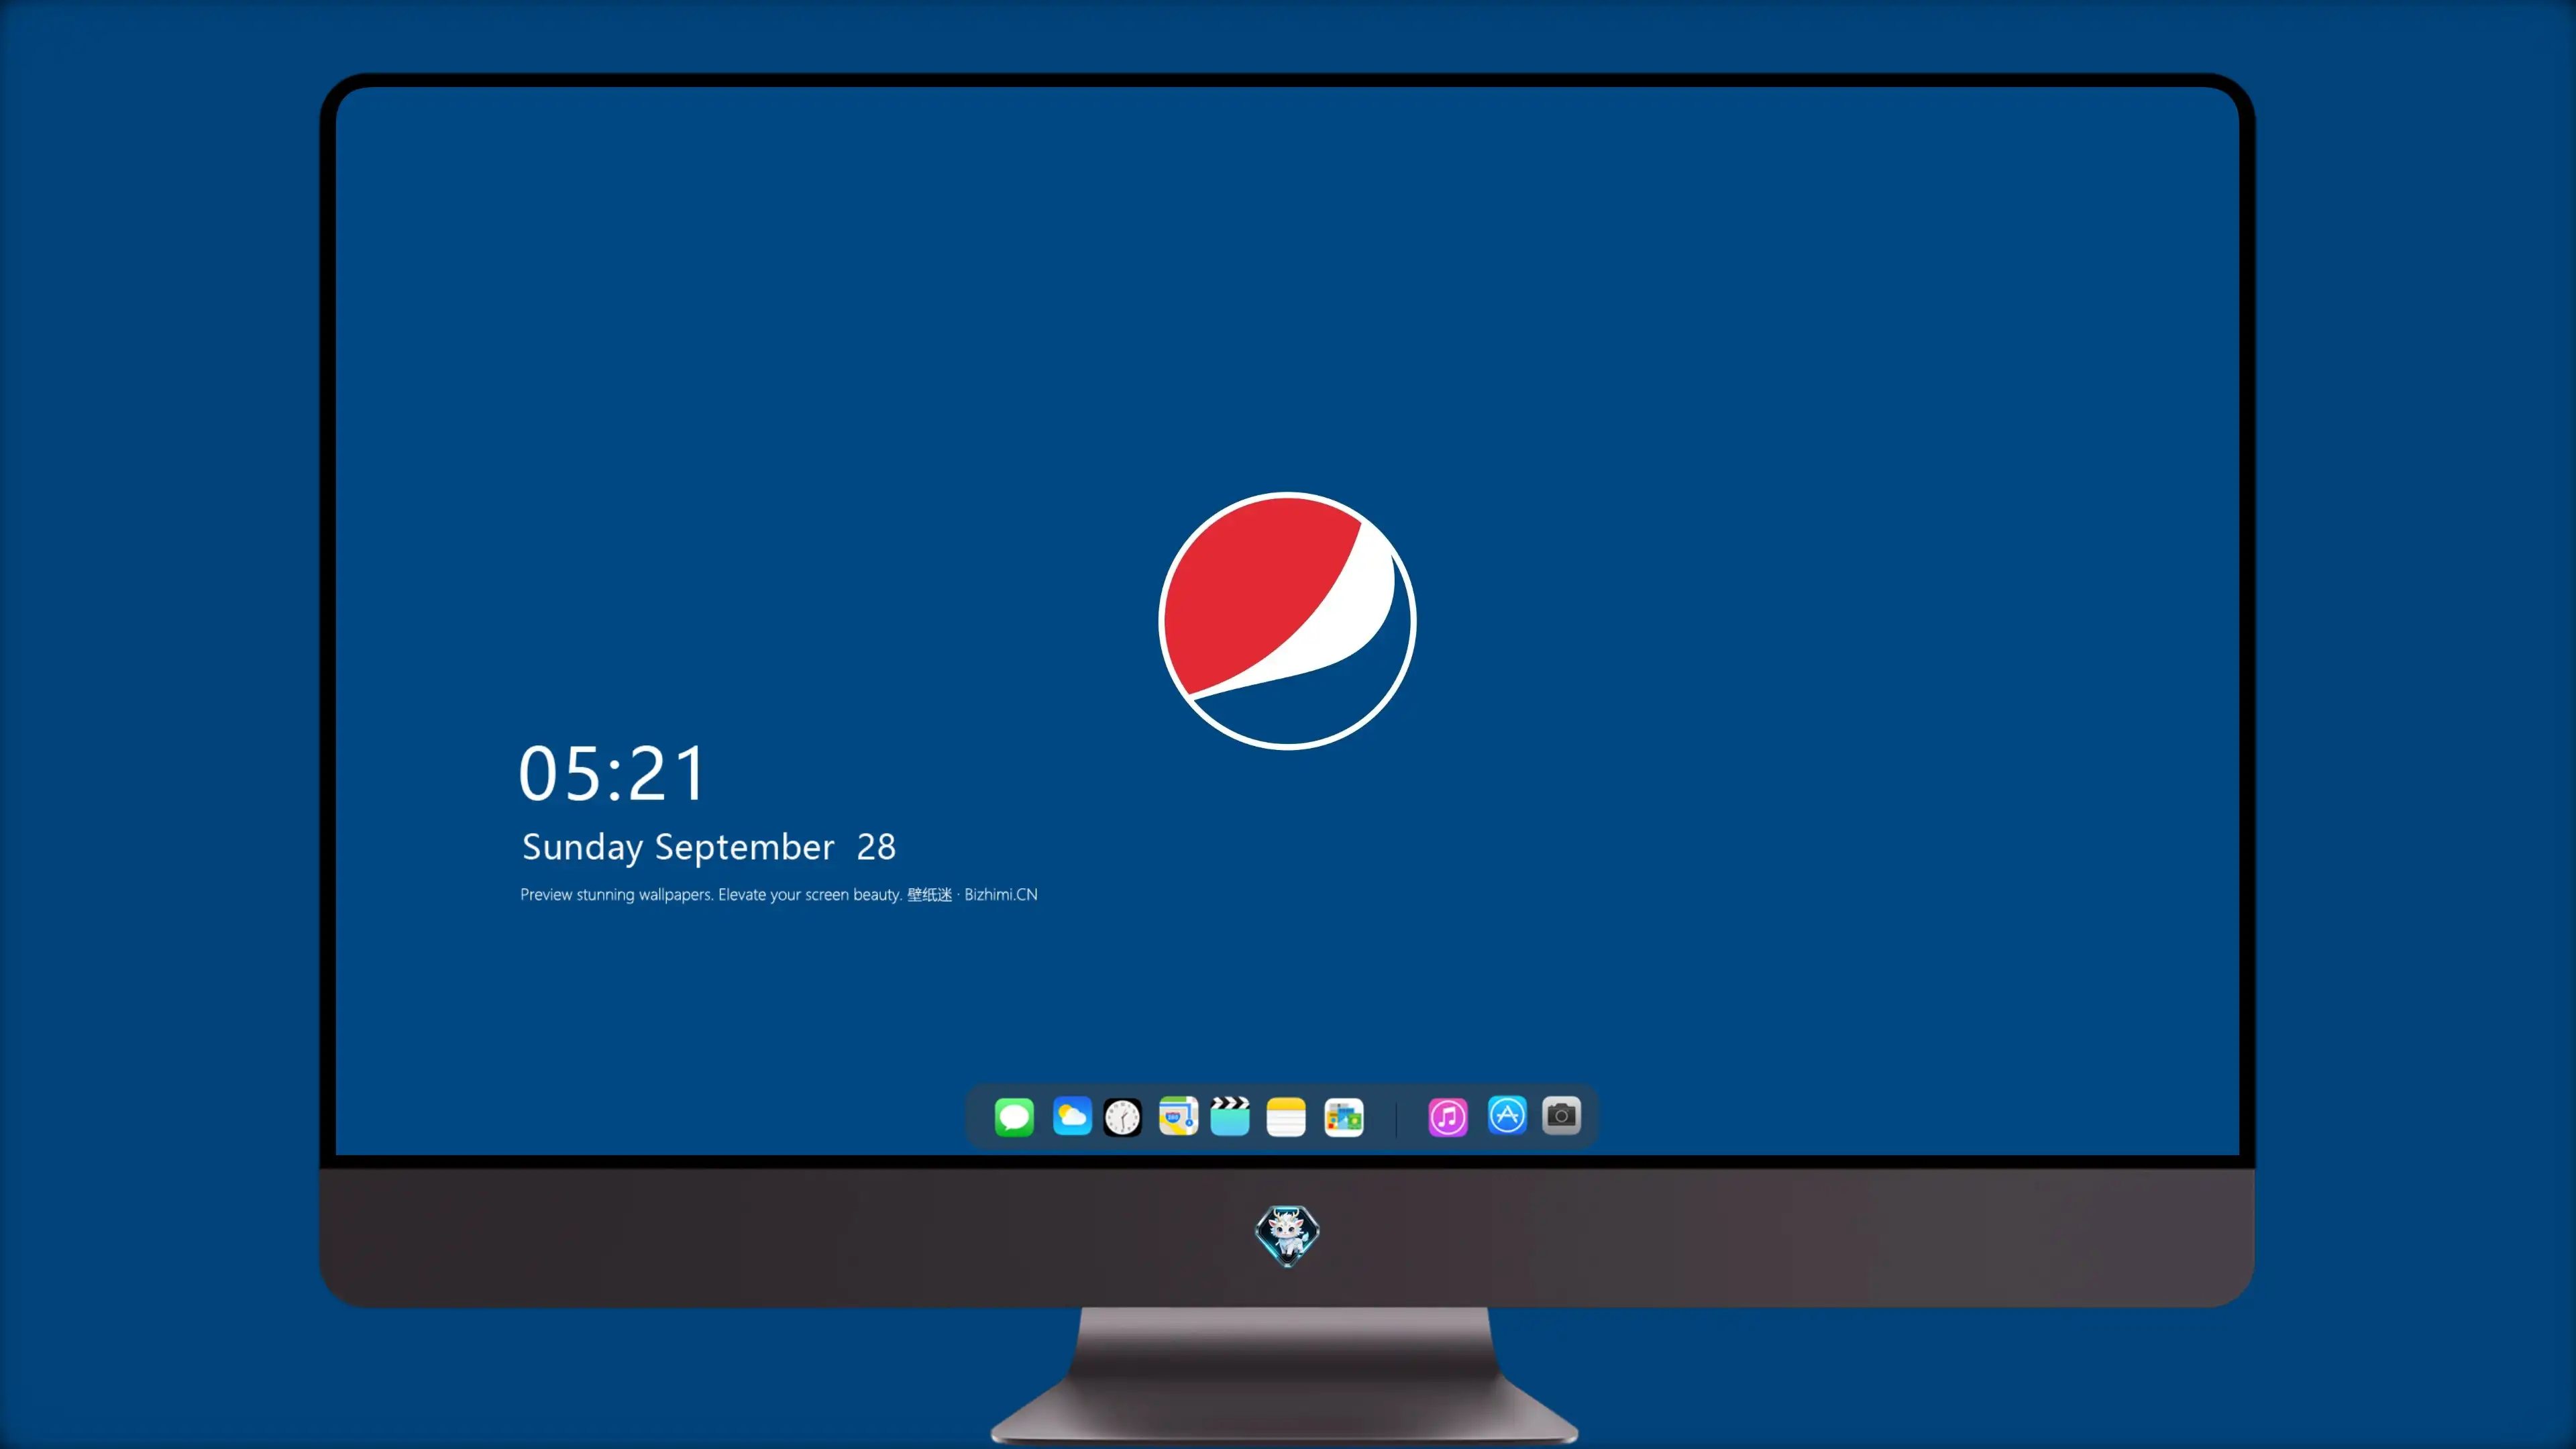Open the green Messages app in the dock

pyautogui.click(x=1014, y=1116)
